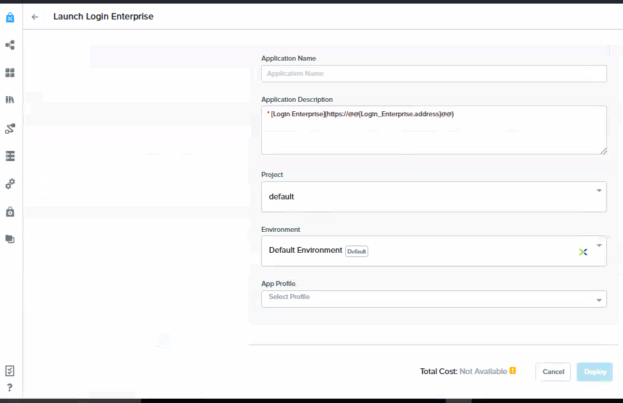The width and height of the screenshot is (623, 403).
Task: Click the Deploy button
Action: 595,372
